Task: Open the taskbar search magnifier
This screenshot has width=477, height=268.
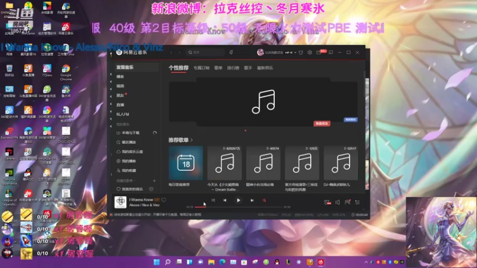Action: click(x=168, y=262)
